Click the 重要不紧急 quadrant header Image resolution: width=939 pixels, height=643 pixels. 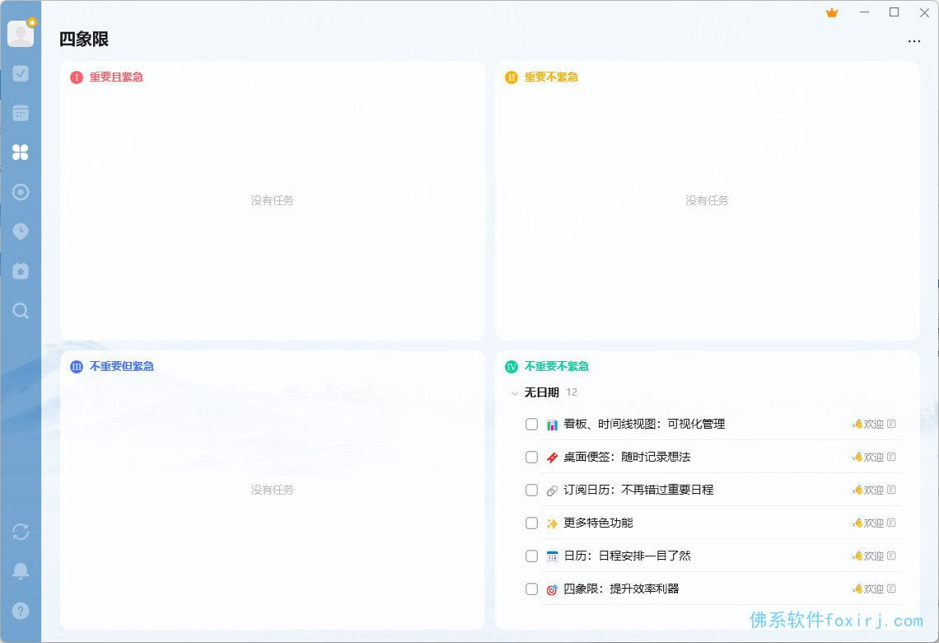551,77
